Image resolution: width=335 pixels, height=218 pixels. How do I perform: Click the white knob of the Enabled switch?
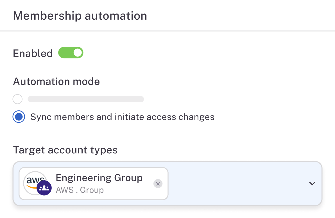click(x=78, y=53)
